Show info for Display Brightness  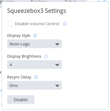46,56
